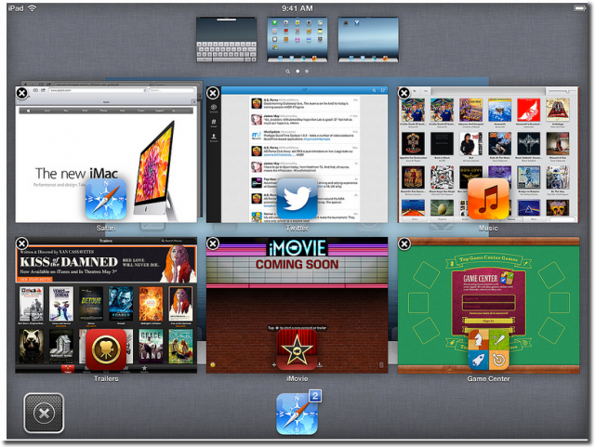595x447 pixels.
Task: Tap the iMovie star app icon
Action: [x=297, y=349]
